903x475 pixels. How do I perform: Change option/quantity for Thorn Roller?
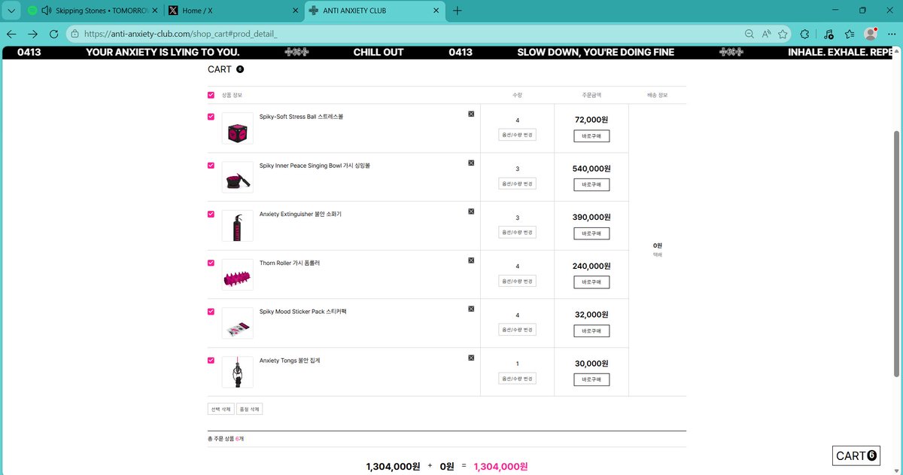coord(517,281)
